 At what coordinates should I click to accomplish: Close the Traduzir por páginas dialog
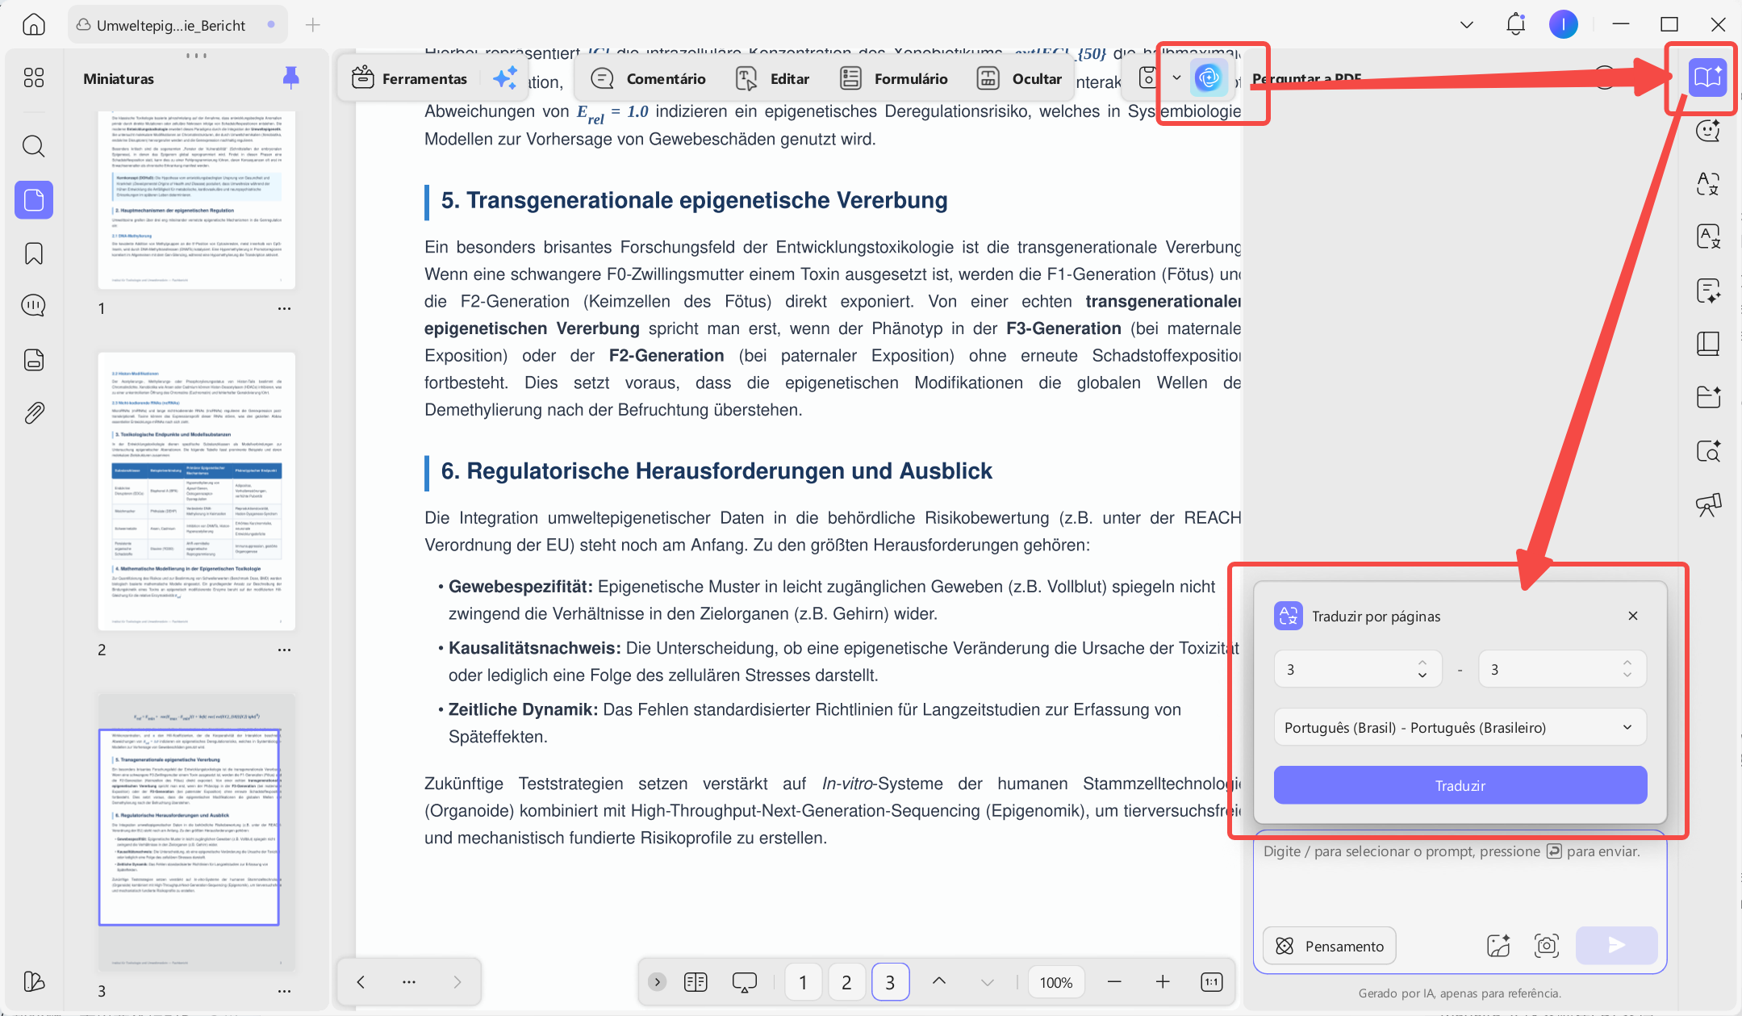coord(1633,616)
